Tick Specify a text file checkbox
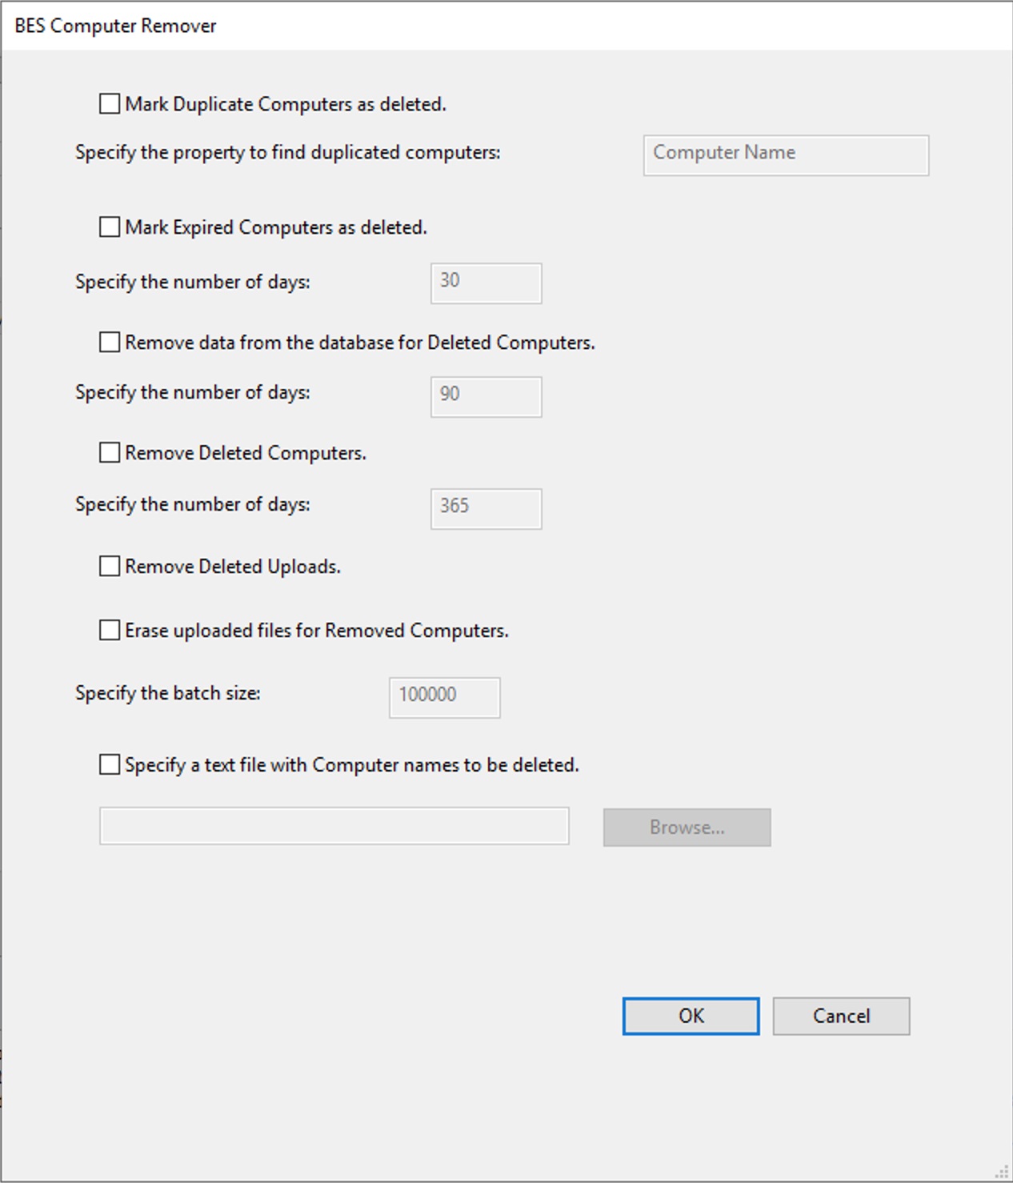1013x1183 pixels. click(110, 765)
